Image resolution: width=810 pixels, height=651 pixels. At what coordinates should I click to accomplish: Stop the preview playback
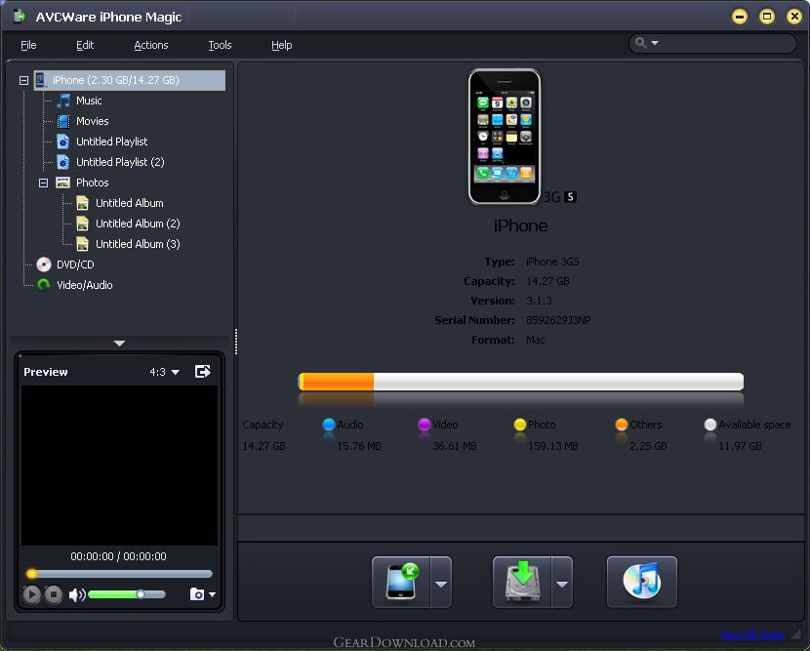coord(54,594)
